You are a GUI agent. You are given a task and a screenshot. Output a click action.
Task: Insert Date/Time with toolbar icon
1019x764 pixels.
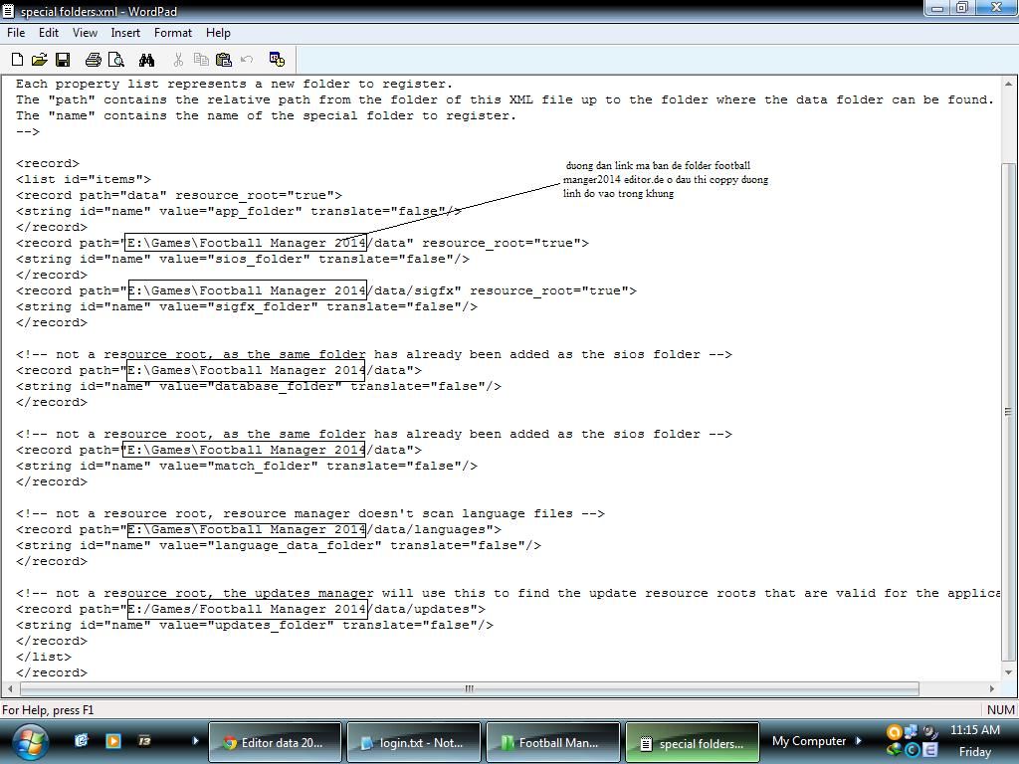pyautogui.click(x=277, y=60)
